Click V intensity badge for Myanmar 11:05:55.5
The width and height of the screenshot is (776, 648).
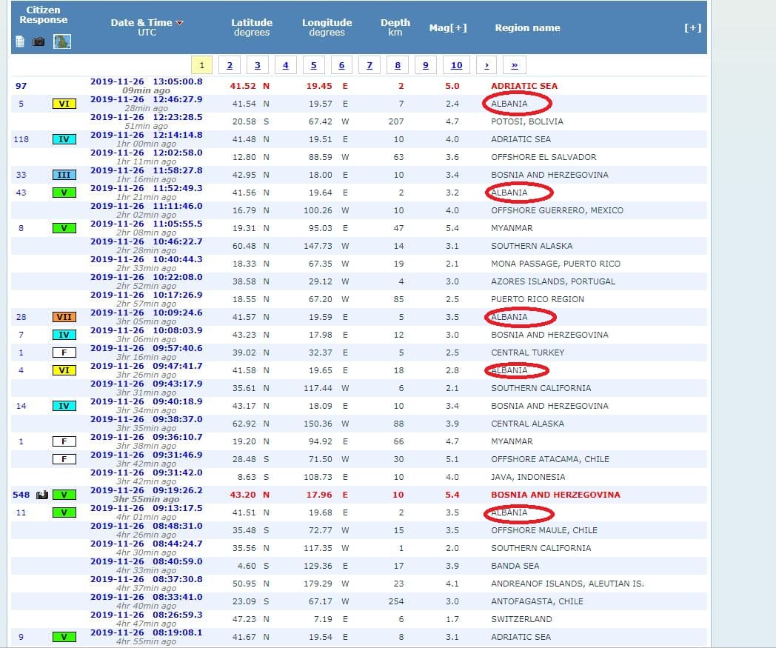64,228
